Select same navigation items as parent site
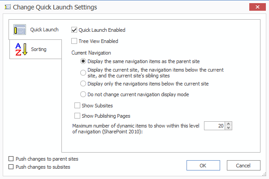The height and width of the screenshot is (179, 269). 83,61
